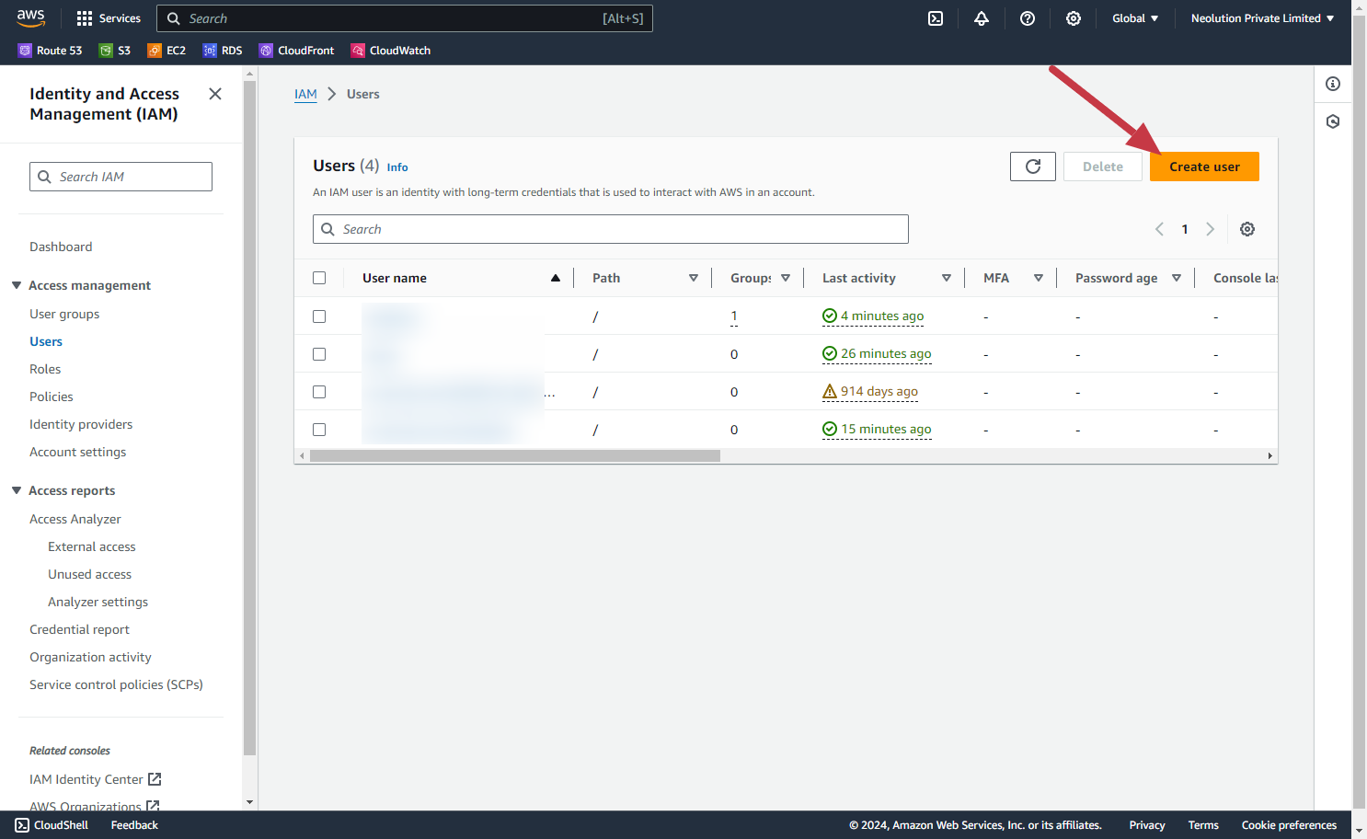Click the refresh users button
Viewport: 1367px width, 839px height.
point(1032,167)
